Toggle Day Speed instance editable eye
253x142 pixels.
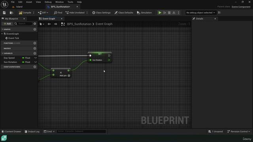coord(36,58)
